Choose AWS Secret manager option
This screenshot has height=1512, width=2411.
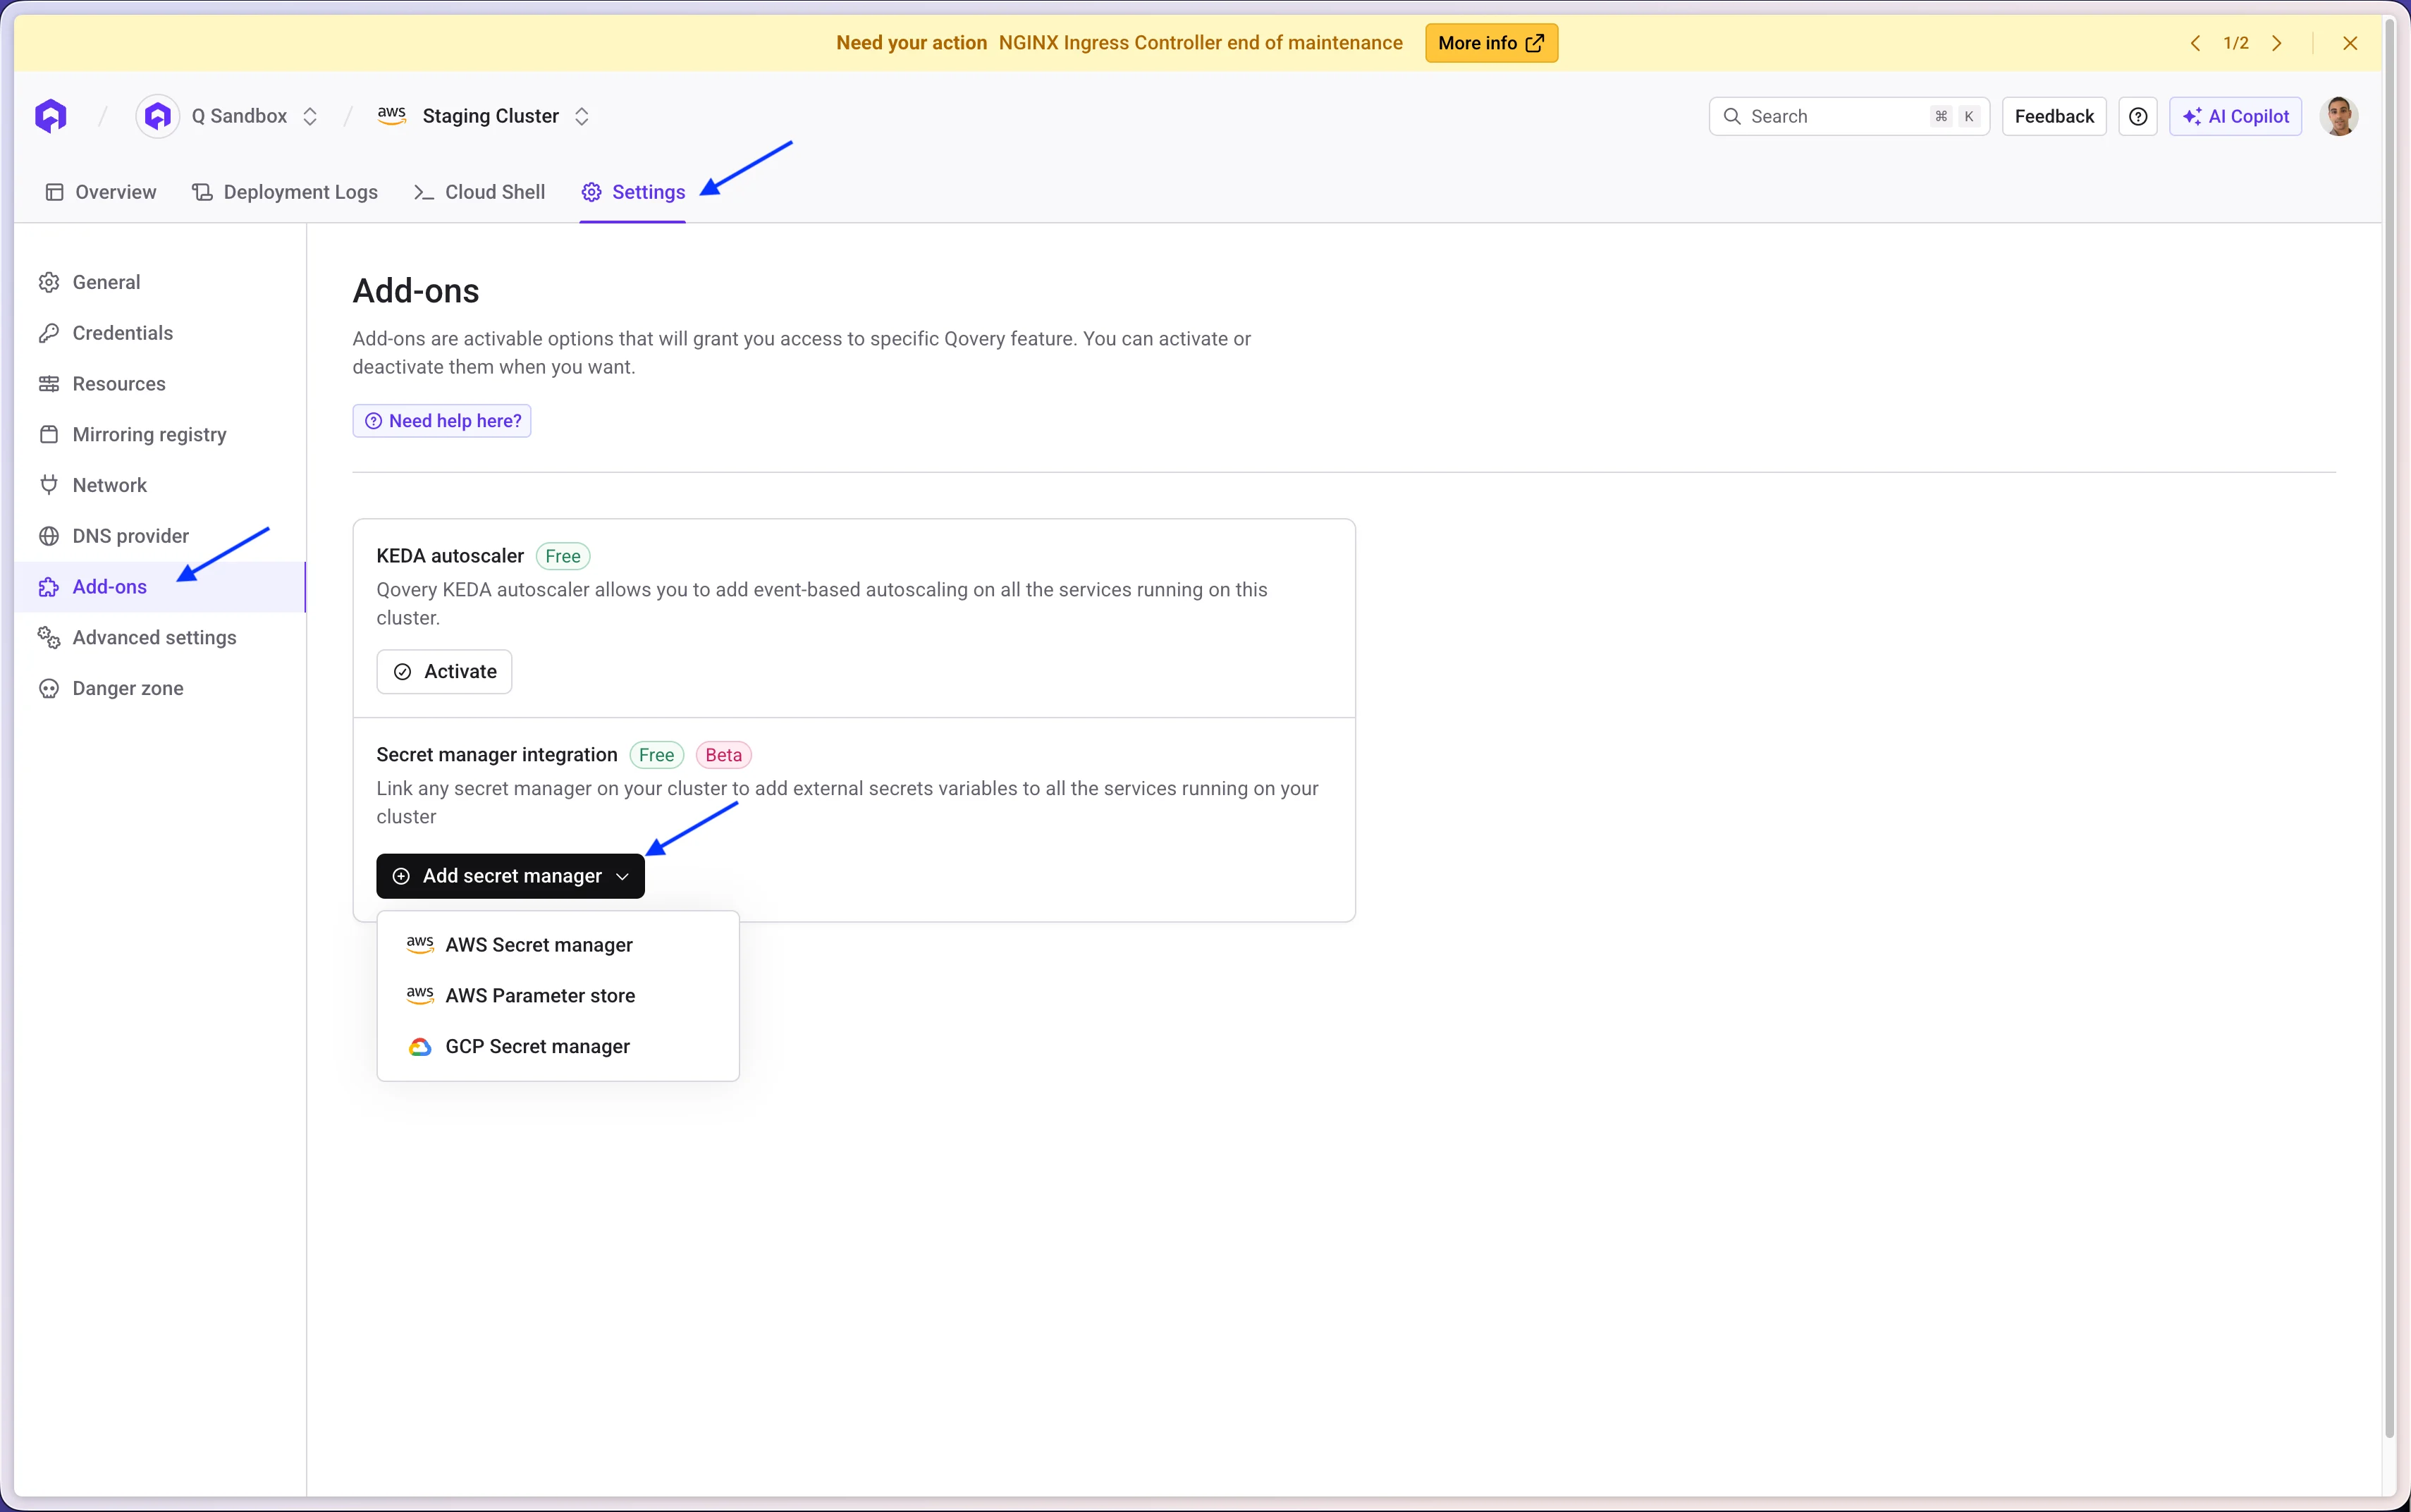[558, 945]
